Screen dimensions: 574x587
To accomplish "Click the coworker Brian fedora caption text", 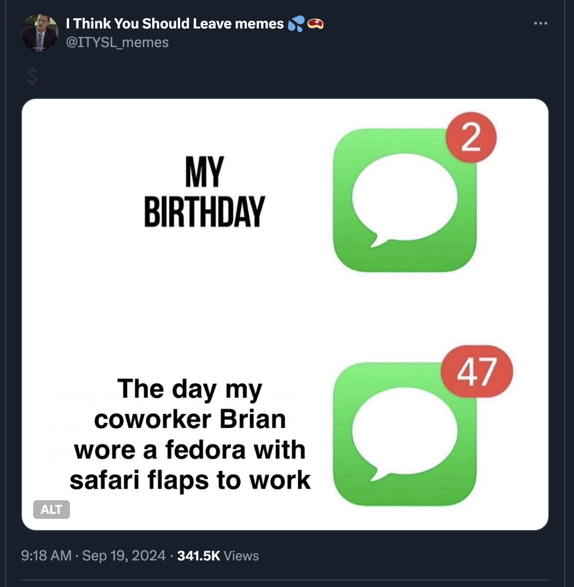I will click(x=190, y=434).
